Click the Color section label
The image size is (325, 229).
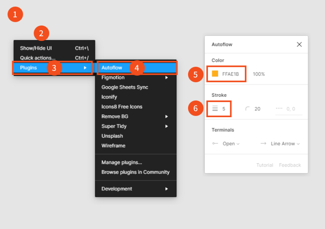click(218, 60)
